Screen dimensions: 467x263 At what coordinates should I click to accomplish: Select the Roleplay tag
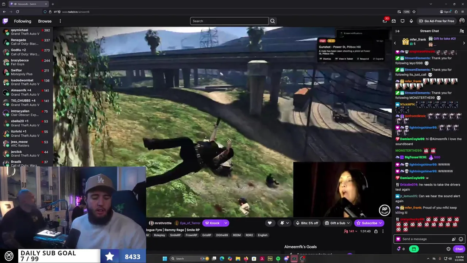[x=159, y=235]
